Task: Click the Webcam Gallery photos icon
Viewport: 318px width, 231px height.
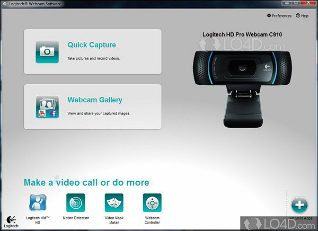Action: point(47,106)
